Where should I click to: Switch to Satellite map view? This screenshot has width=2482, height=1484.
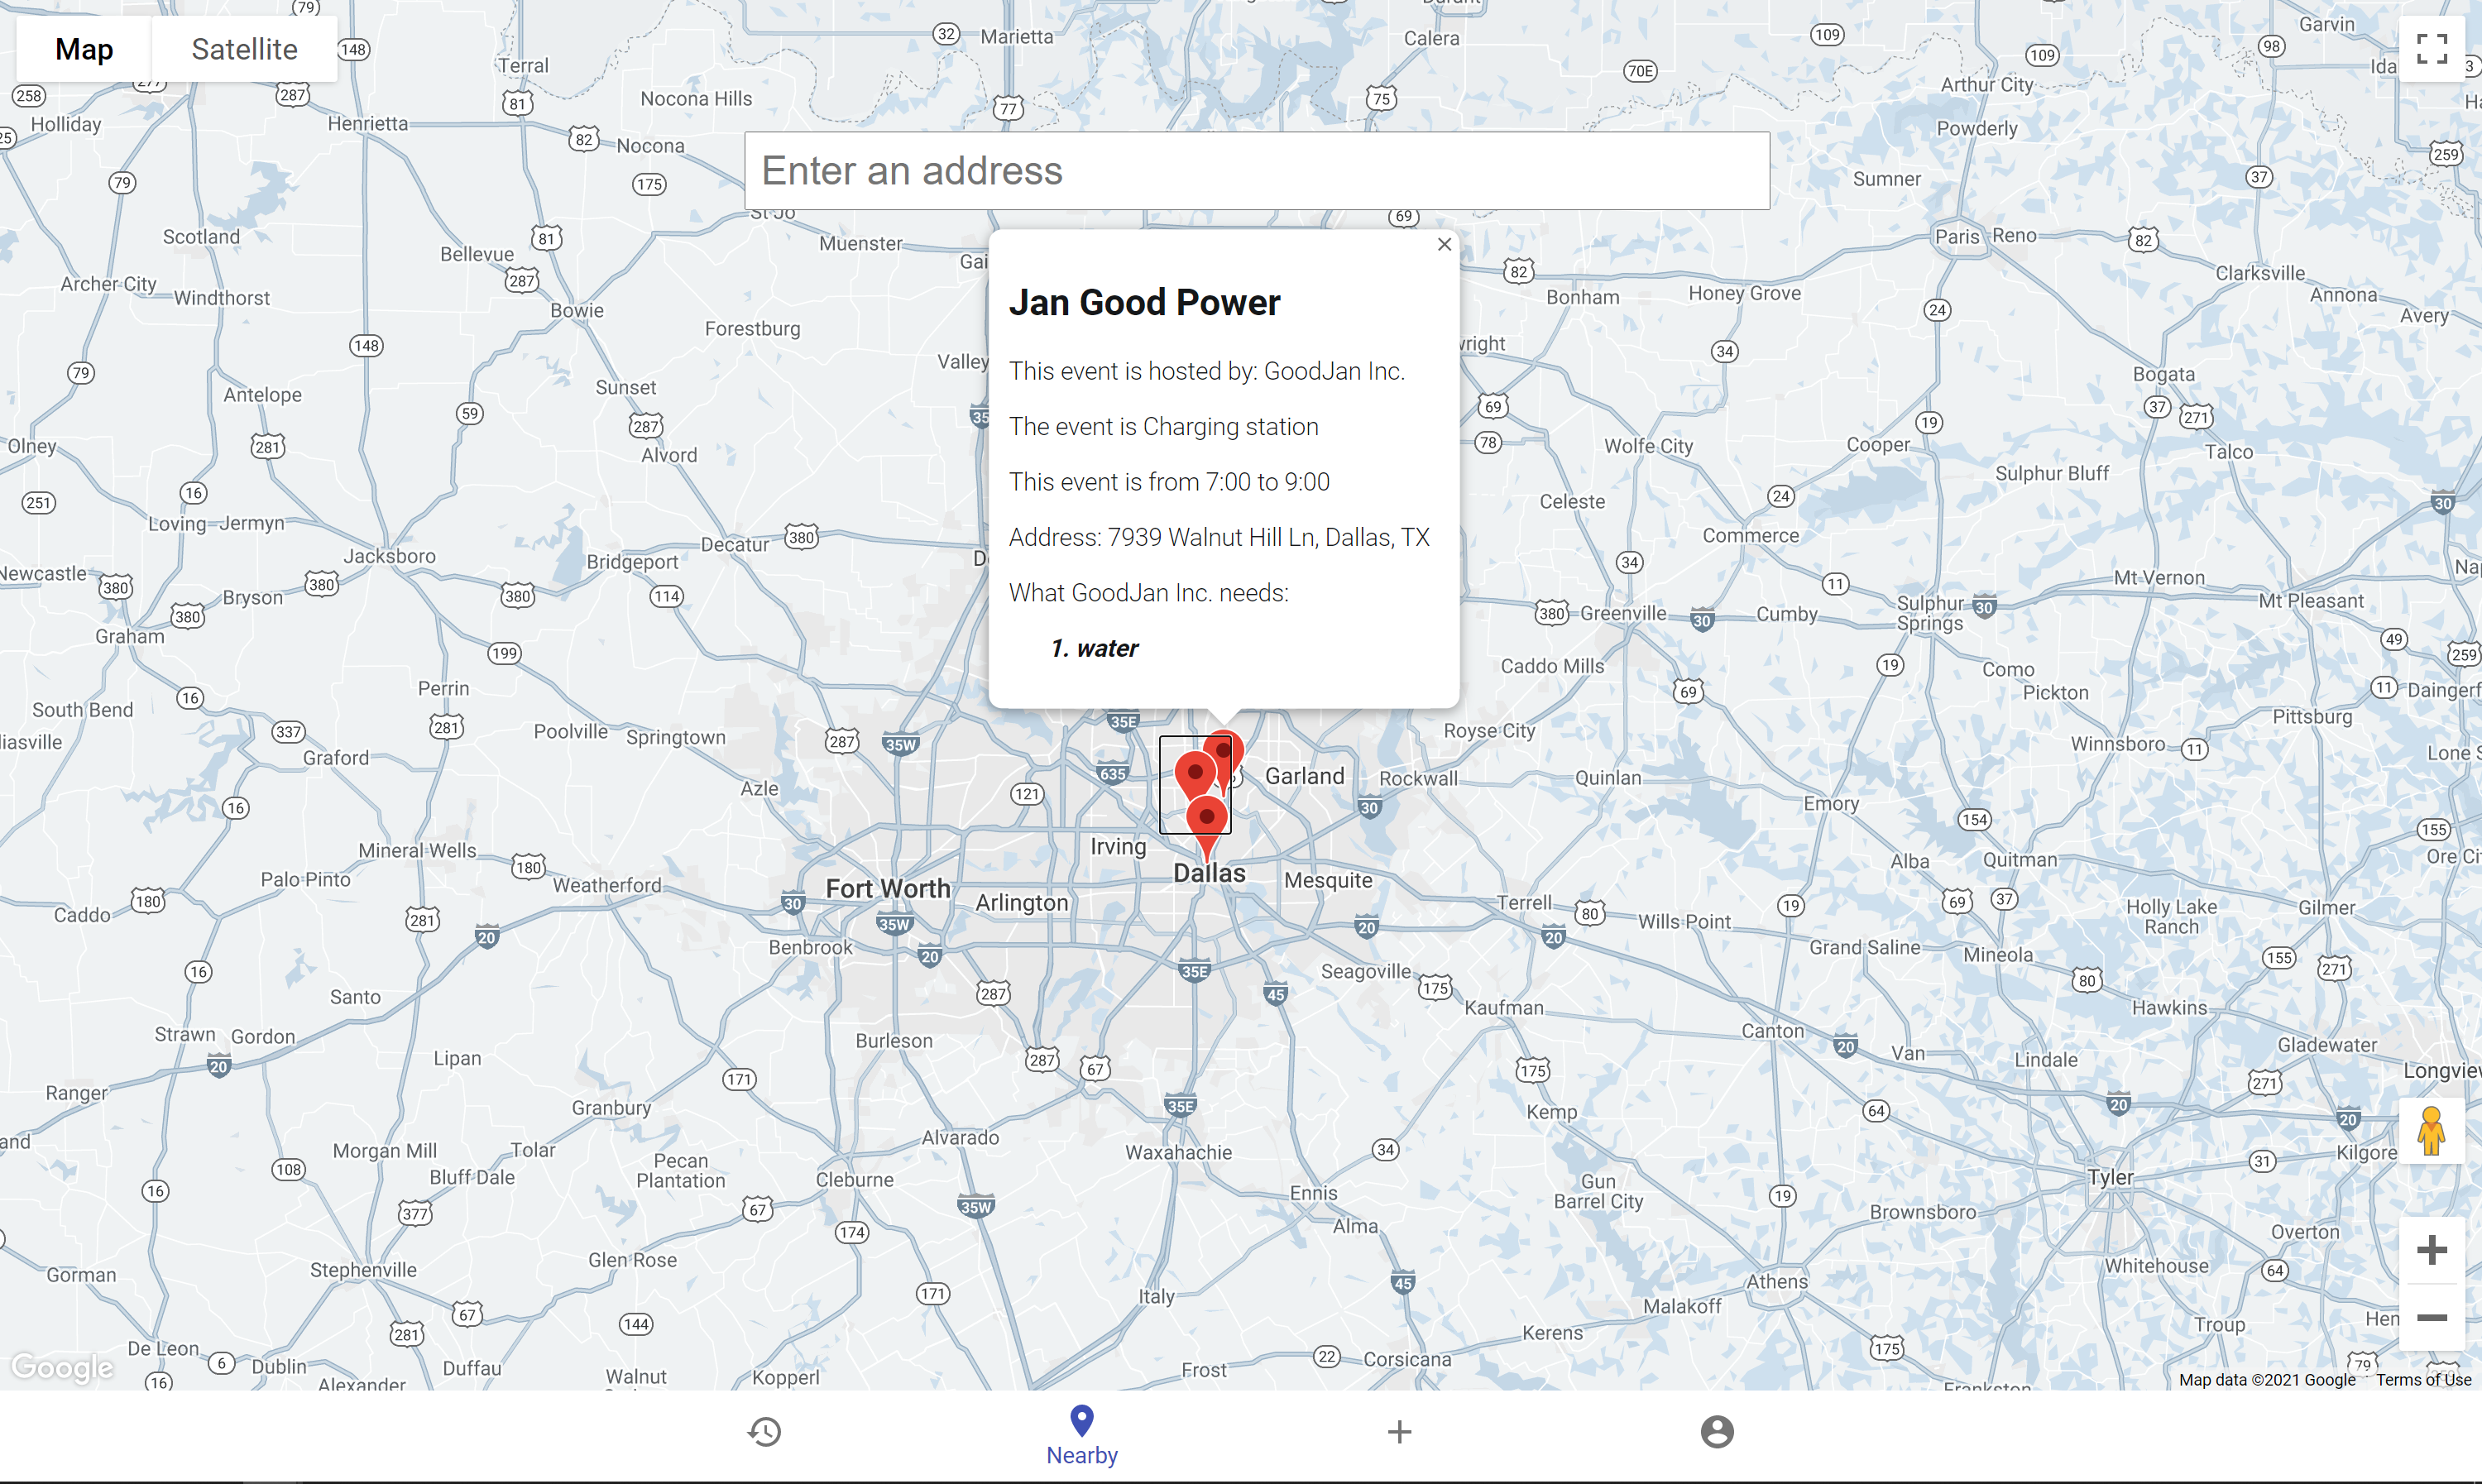pyautogui.click(x=244, y=49)
